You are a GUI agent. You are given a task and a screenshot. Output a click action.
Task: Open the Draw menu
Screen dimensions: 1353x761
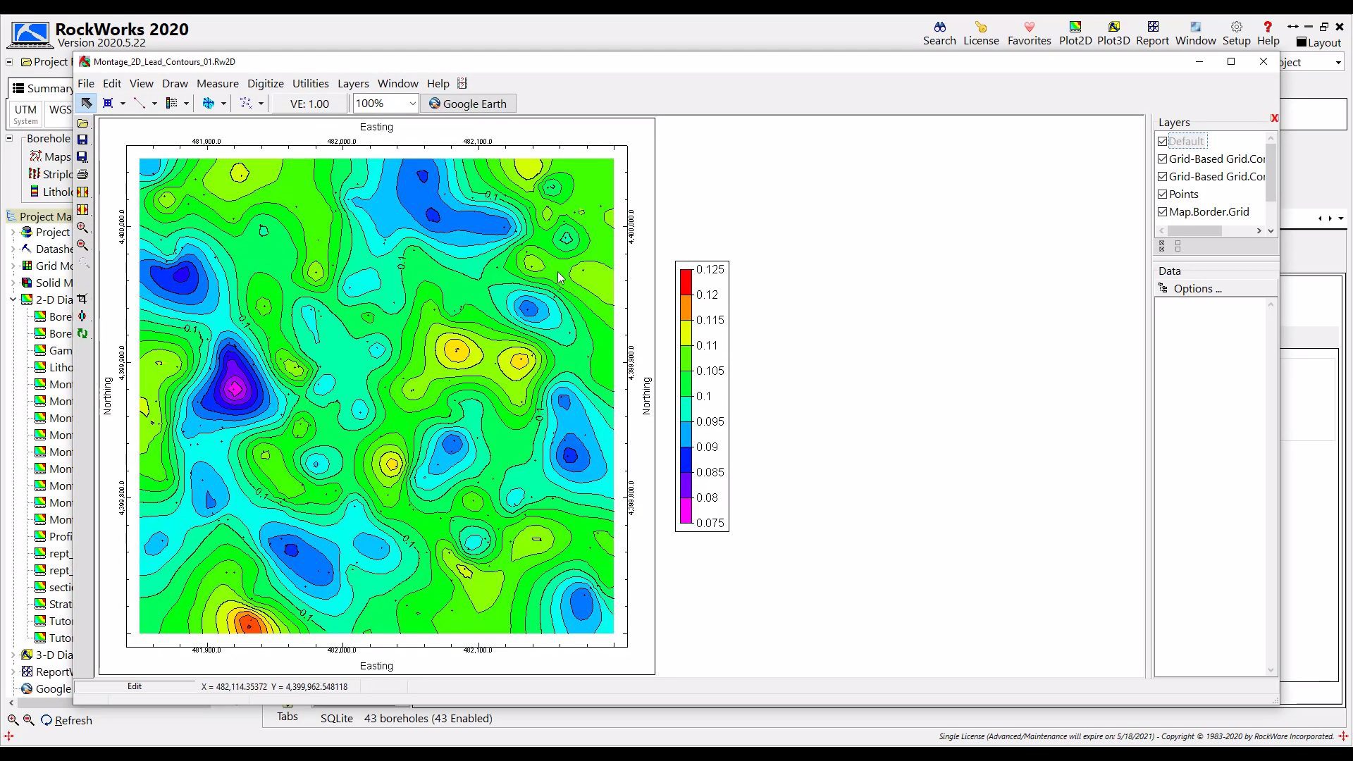click(x=175, y=83)
